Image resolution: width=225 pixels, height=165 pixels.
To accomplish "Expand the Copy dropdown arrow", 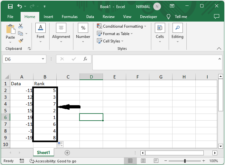I will tap(26, 33).
